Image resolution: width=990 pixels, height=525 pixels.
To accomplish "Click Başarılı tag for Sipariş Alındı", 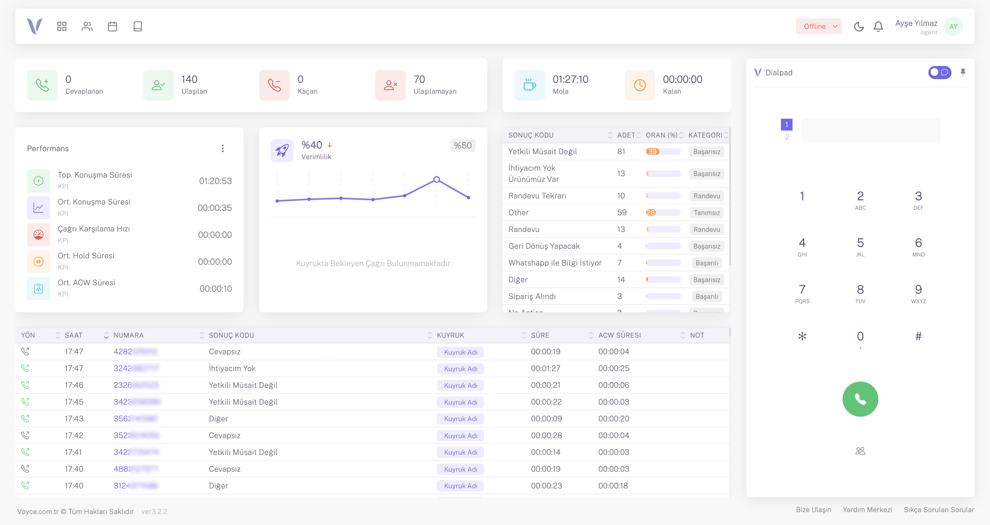I will [x=706, y=297].
